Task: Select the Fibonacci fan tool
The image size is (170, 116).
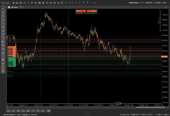Action: click(x=3, y=42)
